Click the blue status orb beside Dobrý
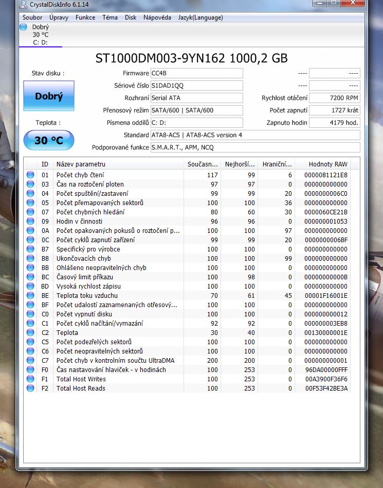The image size is (383, 488). pos(23,27)
